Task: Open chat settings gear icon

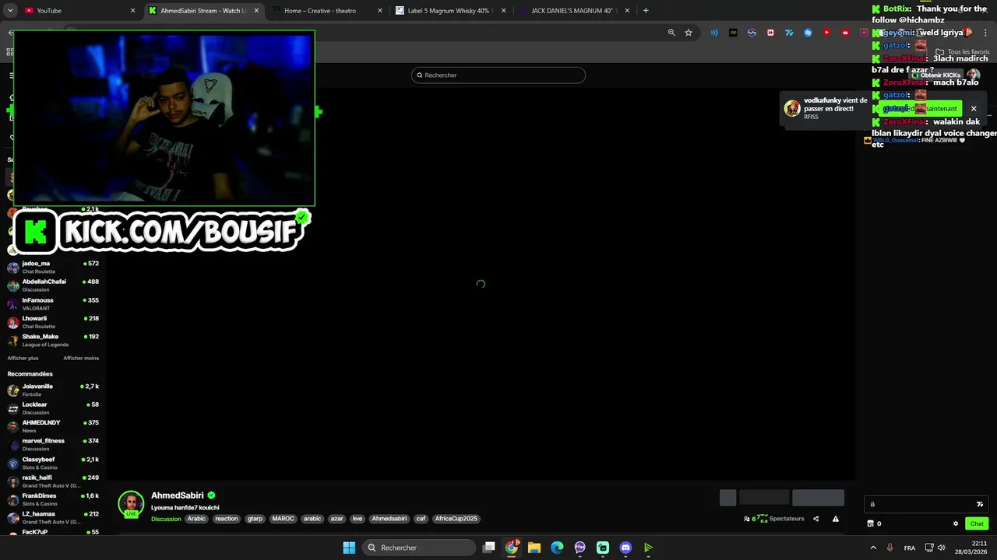Action: [956, 523]
